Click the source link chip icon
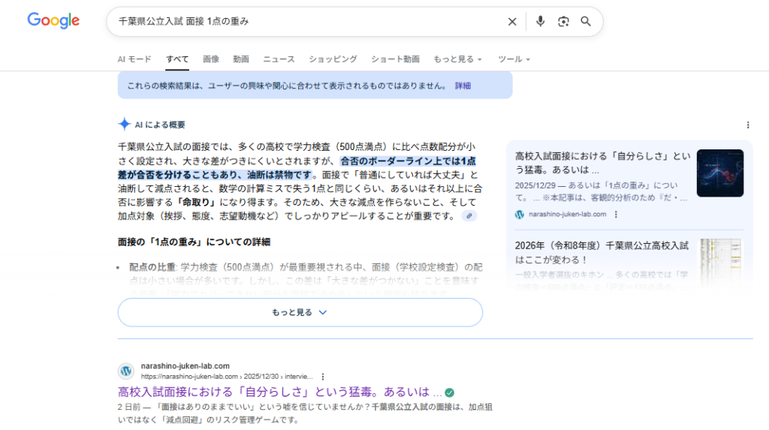The height and width of the screenshot is (430, 769). [469, 216]
